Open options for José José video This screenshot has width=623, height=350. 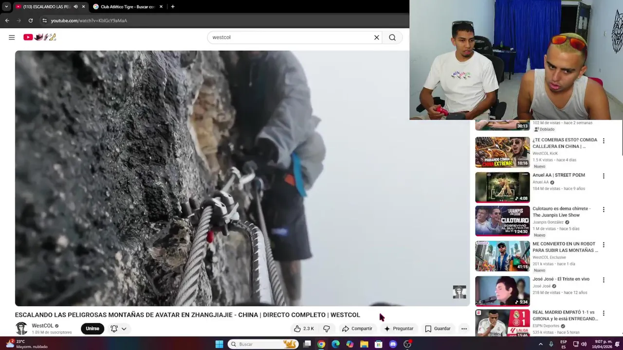pyautogui.click(x=604, y=280)
